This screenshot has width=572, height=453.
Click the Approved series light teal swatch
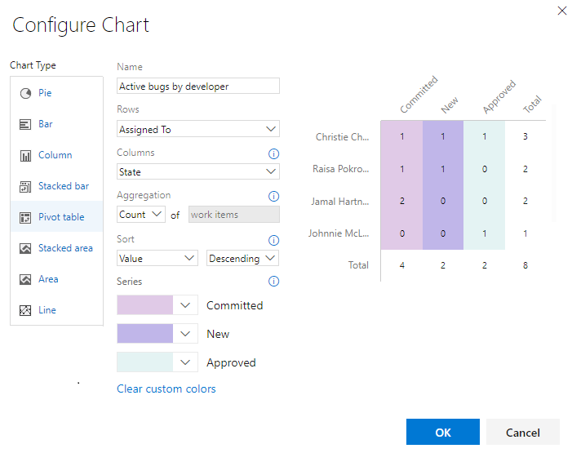pos(144,362)
